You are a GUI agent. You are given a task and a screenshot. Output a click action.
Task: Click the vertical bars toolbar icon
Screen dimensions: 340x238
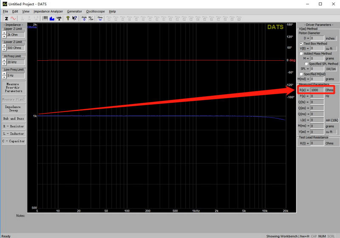coord(45,18)
